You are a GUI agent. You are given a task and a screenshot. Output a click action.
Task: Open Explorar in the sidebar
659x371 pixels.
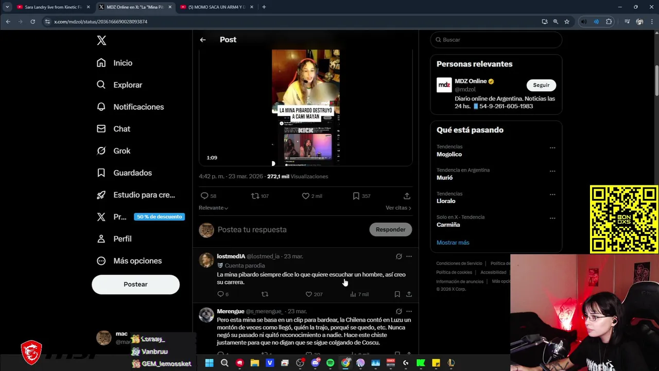click(119, 85)
